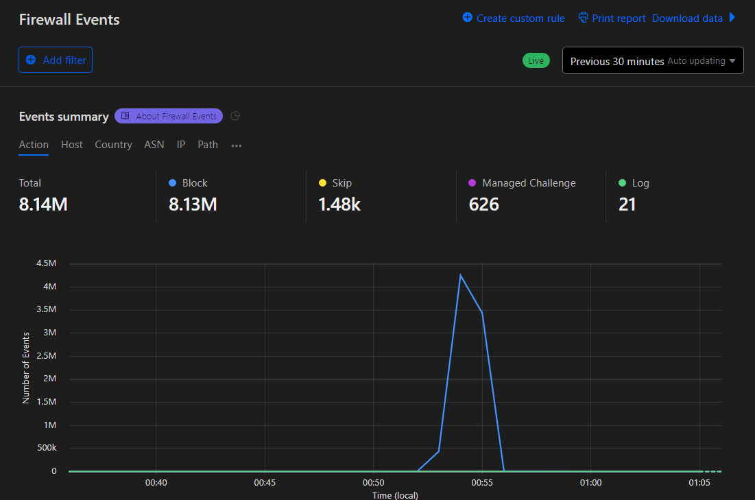Click the green Log legend color dot
755x500 pixels.
622,183
